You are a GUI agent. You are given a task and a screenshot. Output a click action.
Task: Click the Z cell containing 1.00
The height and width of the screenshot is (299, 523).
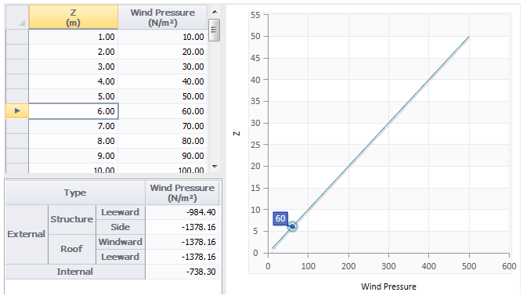pos(74,37)
